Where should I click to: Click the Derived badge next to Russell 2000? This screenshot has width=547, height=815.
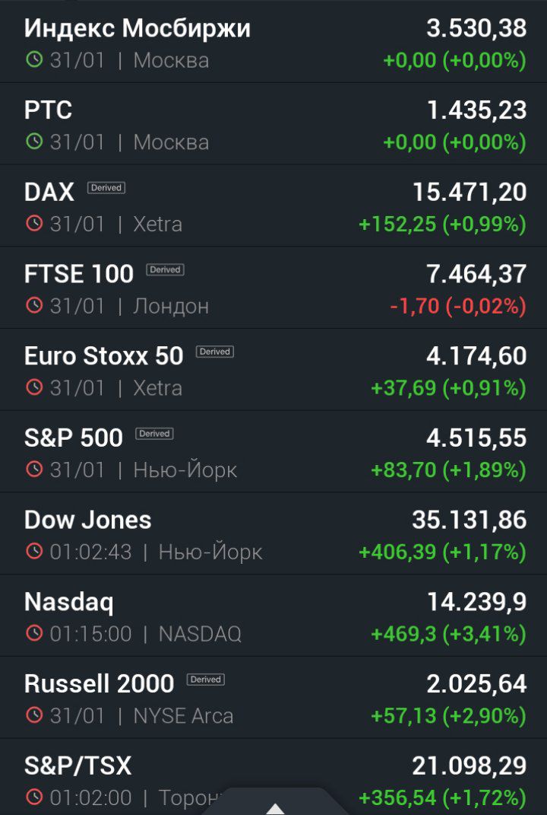point(206,680)
